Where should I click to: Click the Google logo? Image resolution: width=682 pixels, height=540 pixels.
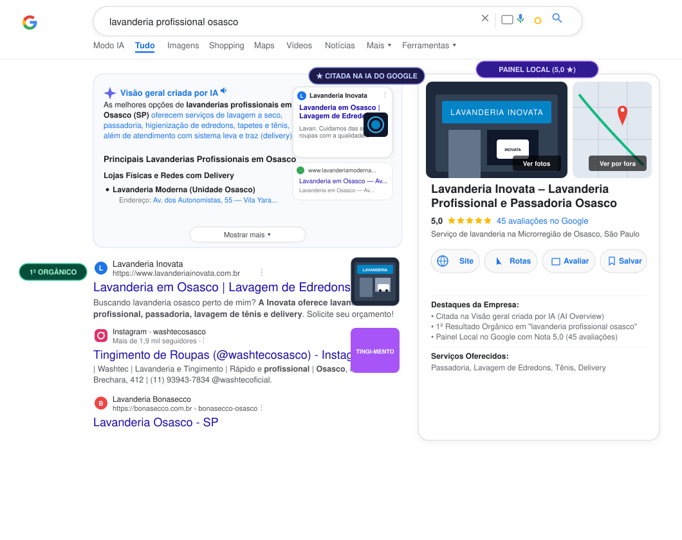30,22
